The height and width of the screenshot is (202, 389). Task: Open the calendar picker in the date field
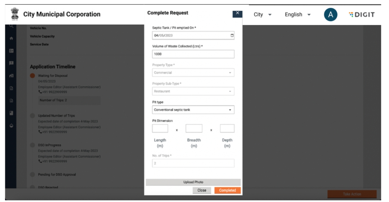pos(232,36)
